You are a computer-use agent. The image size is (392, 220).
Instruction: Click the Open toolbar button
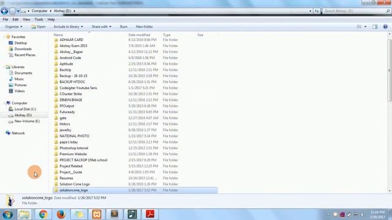[x=38, y=27]
